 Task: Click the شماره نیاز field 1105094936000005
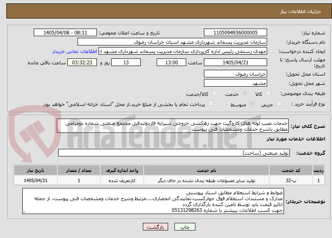tap(236, 32)
